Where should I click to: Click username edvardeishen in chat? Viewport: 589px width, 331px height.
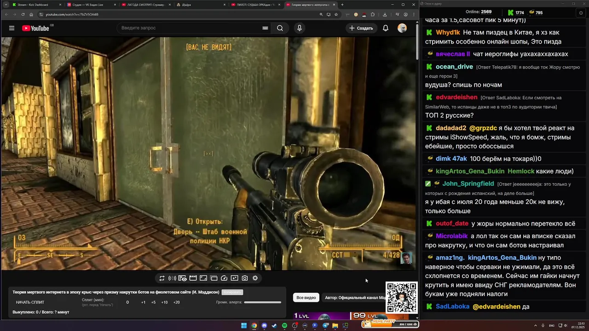click(x=456, y=97)
